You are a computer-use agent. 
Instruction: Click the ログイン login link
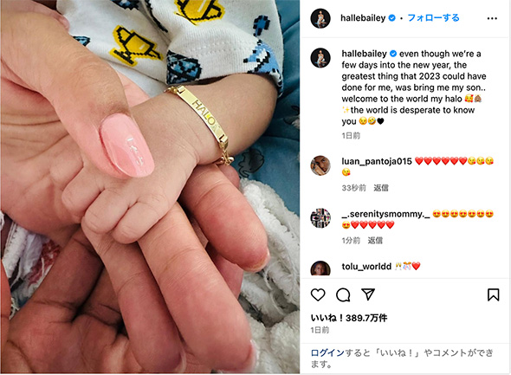coord(327,352)
